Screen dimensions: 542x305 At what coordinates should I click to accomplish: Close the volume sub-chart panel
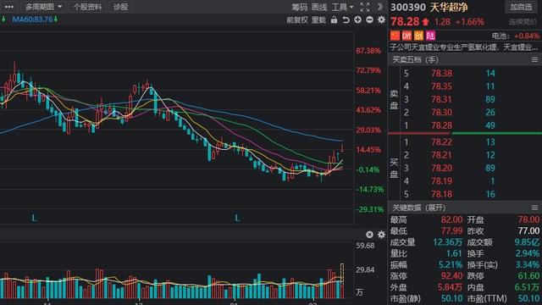369,235
